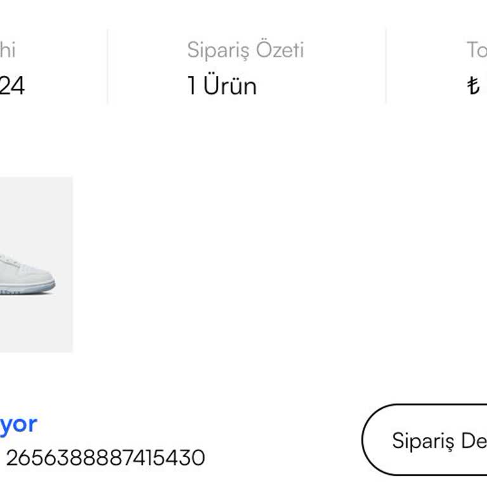Viewport: 487px width, 487px height.
Task: Click the partially visible Toplam label
Action: 477,49
